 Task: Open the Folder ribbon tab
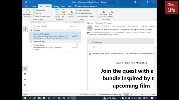click(56, 6)
